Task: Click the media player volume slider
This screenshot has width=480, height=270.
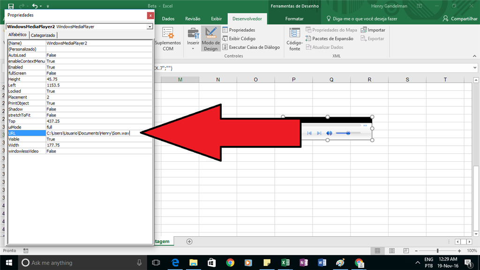Action: pyautogui.click(x=348, y=133)
